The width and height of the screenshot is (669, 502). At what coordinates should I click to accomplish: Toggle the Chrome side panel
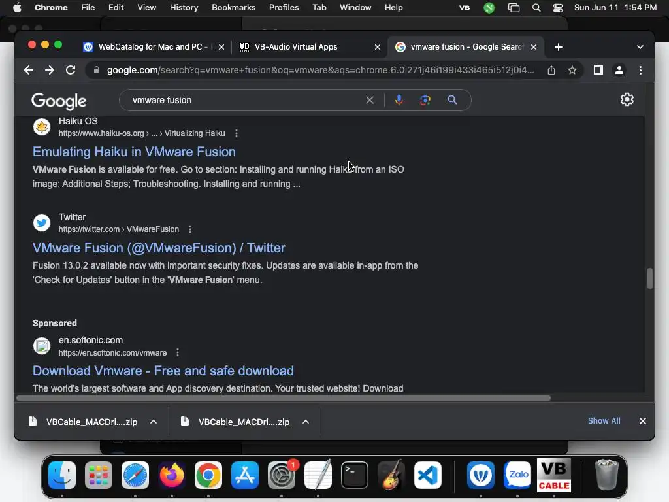(598, 70)
